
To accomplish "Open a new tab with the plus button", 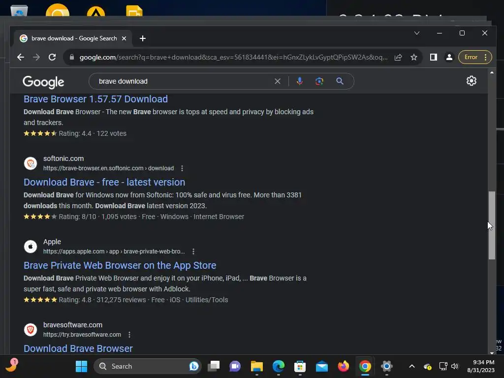I will [x=143, y=38].
